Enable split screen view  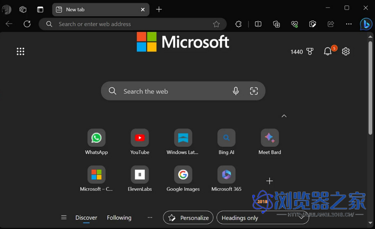point(258,24)
